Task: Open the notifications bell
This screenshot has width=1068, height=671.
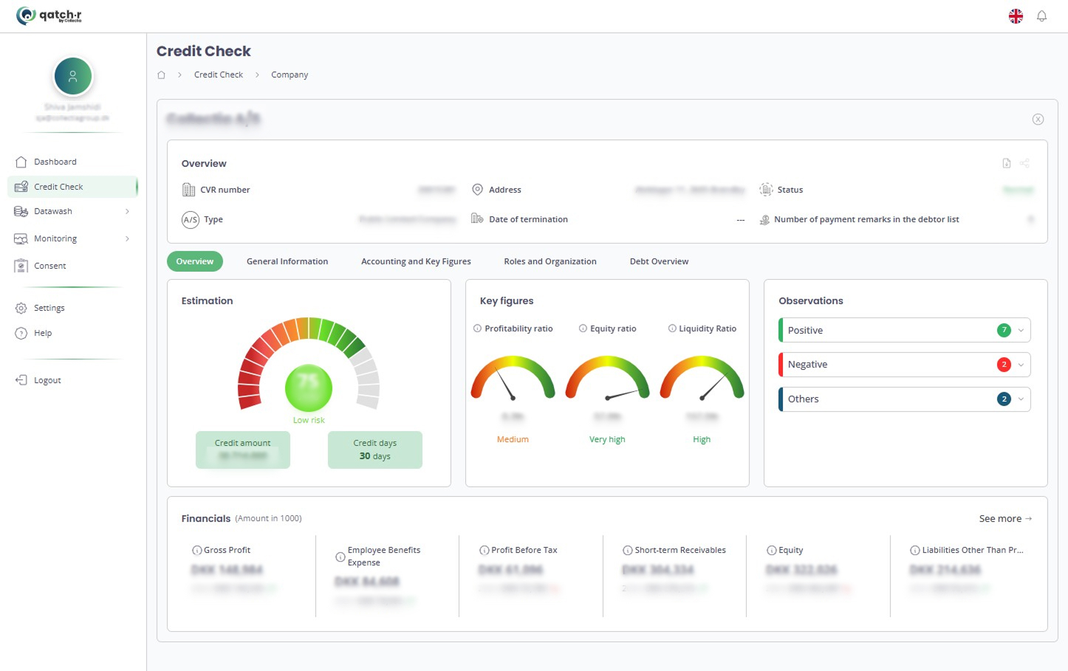Action: [x=1041, y=16]
